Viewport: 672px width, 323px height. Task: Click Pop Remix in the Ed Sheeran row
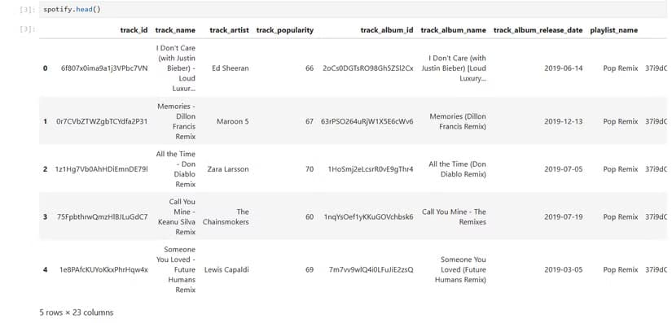click(621, 68)
